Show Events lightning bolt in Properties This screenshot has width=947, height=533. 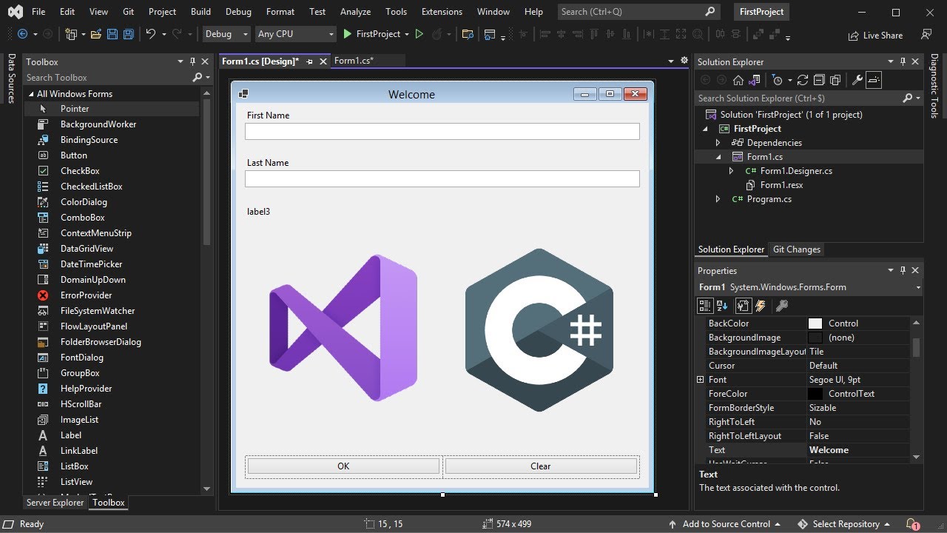[761, 306]
